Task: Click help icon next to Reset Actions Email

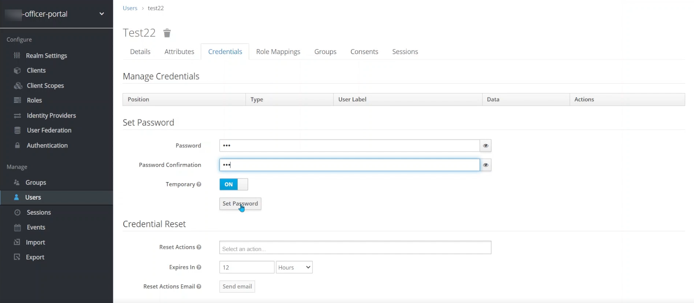Action: click(199, 287)
